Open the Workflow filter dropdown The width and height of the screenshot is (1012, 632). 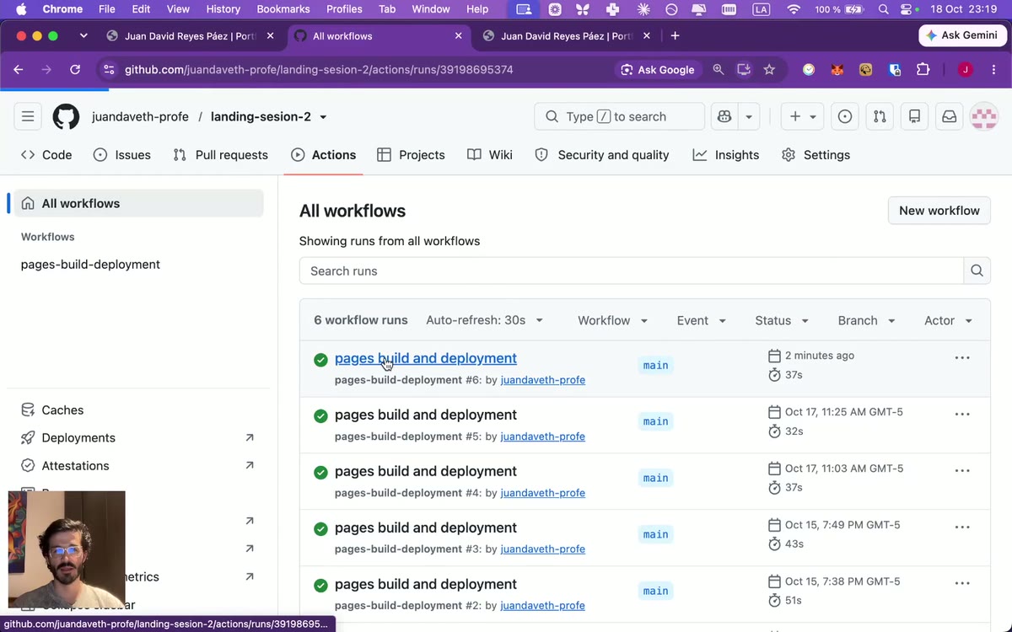(x=613, y=320)
